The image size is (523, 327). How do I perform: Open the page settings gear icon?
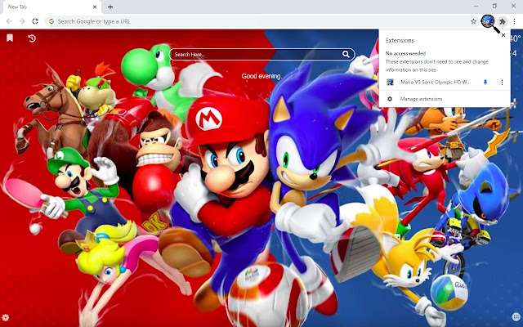tap(6, 318)
